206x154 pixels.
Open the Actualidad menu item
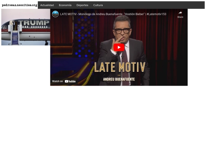pyautogui.click(x=47, y=5)
